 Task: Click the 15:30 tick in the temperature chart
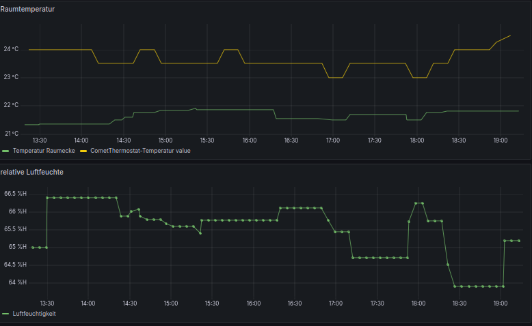[207, 140]
